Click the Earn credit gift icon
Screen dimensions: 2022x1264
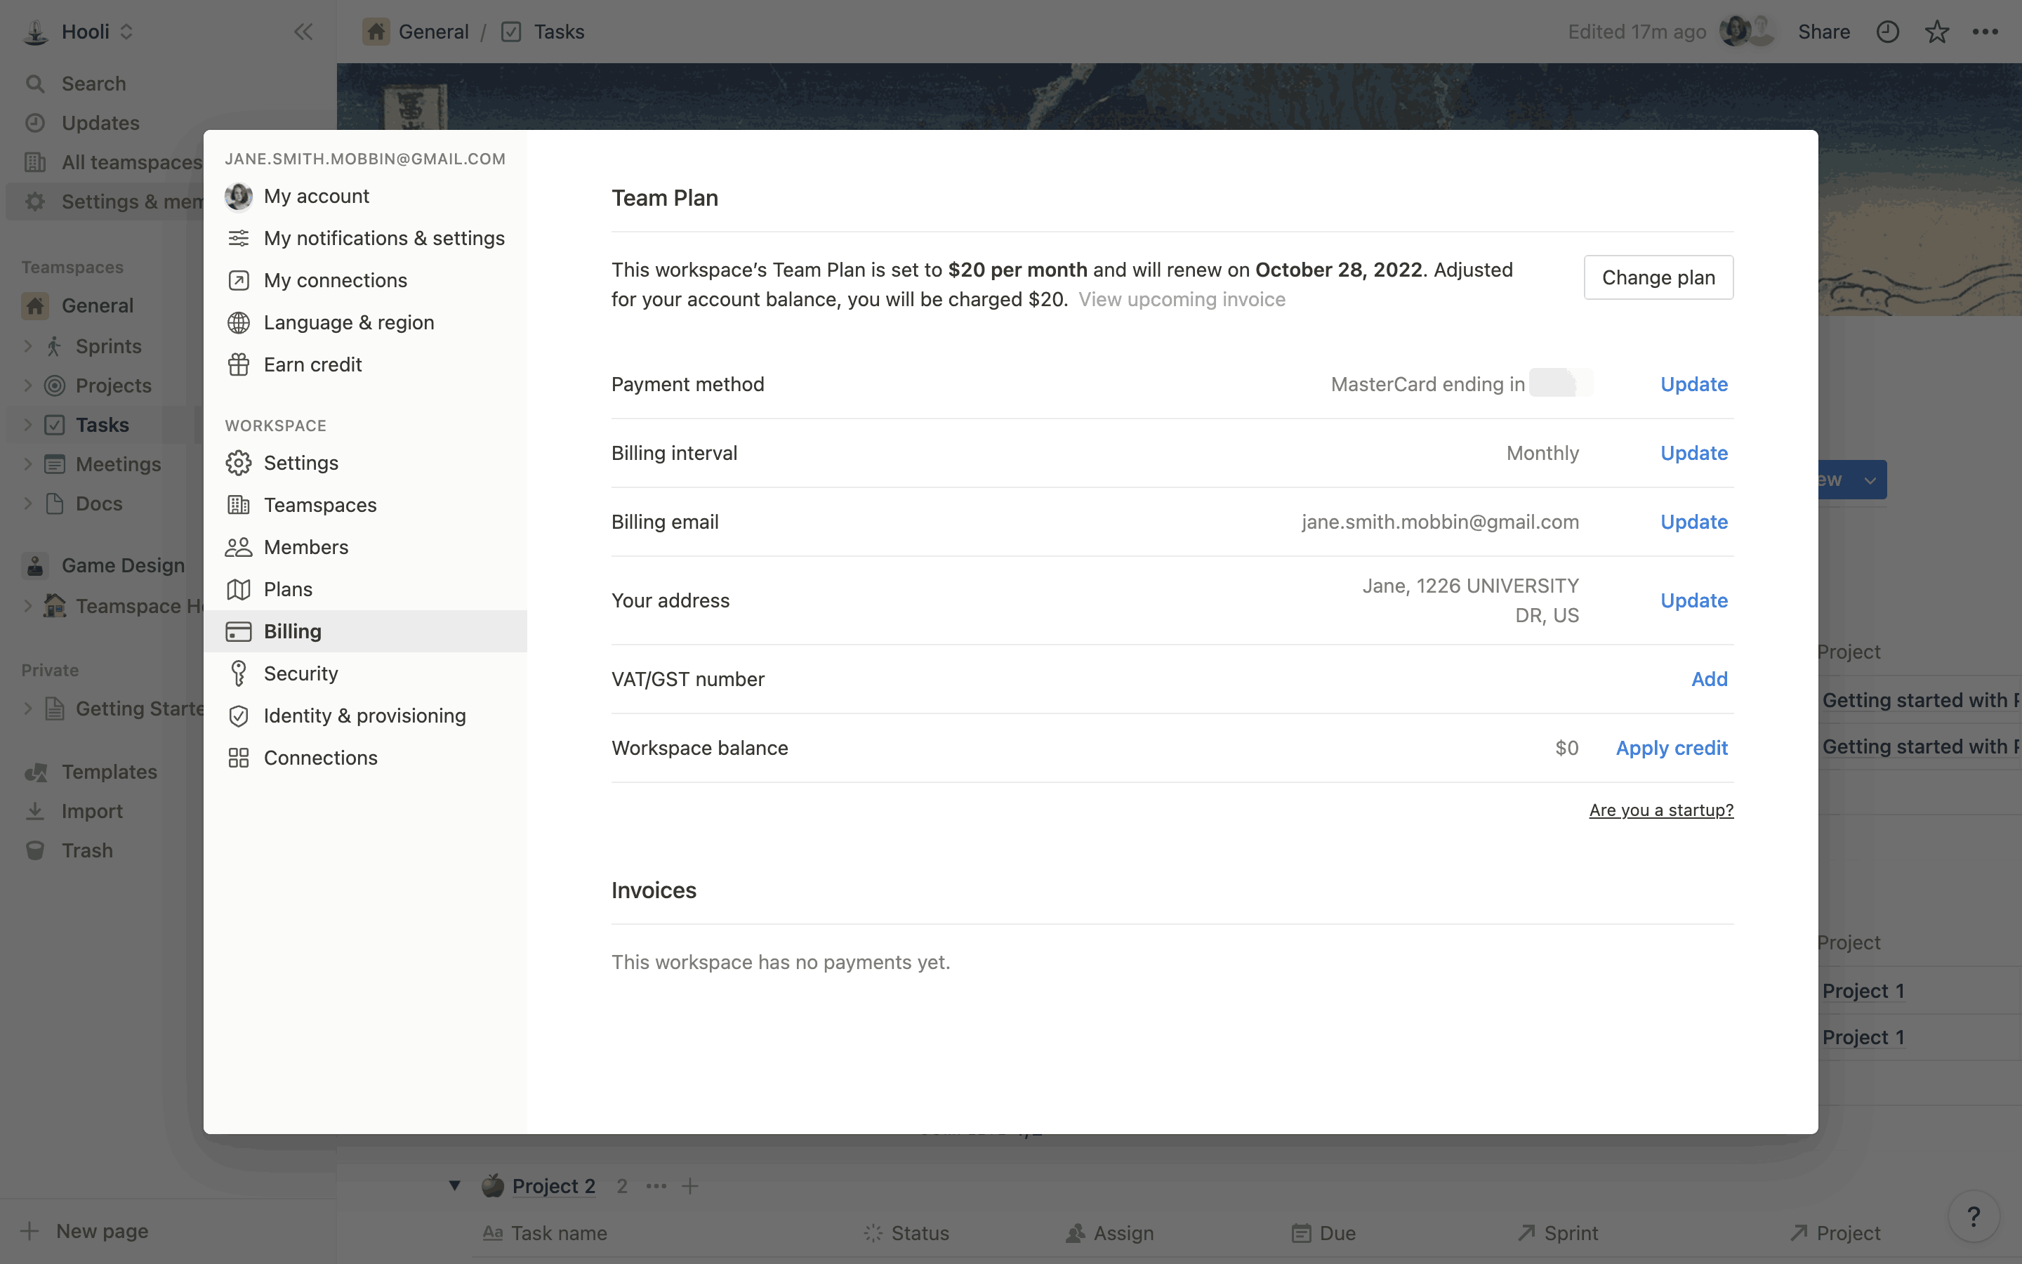[239, 364]
